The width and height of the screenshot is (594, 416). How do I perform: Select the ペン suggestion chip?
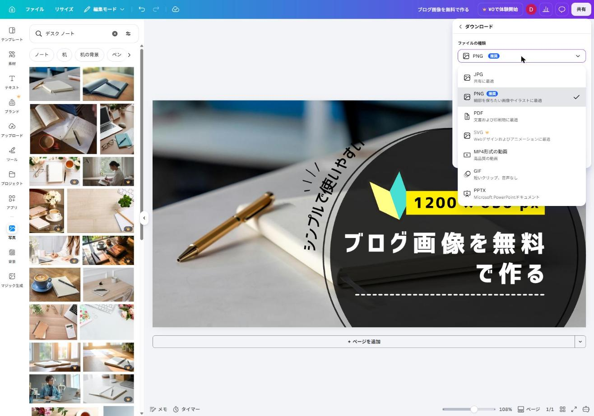[x=116, y=55]
